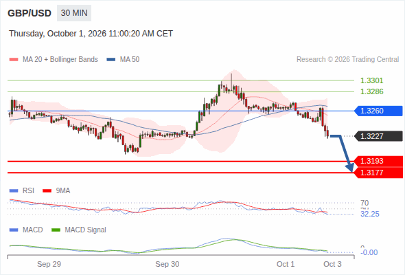Click the blue MACD legend swatch
The image size is (405, 275).
(x=14, y=230)
